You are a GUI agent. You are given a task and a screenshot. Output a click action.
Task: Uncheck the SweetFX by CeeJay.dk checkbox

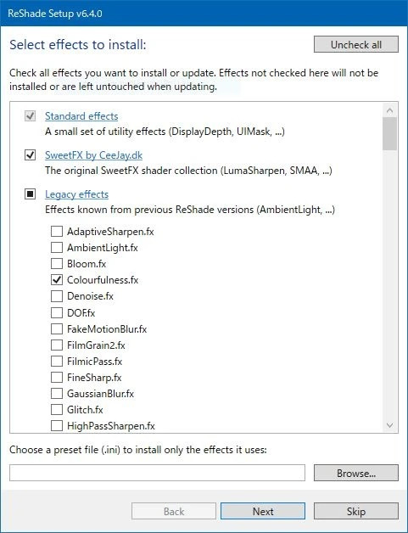click(x=31, y=155)
